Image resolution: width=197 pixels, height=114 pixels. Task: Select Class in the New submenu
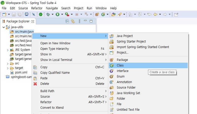click(148, 65)
